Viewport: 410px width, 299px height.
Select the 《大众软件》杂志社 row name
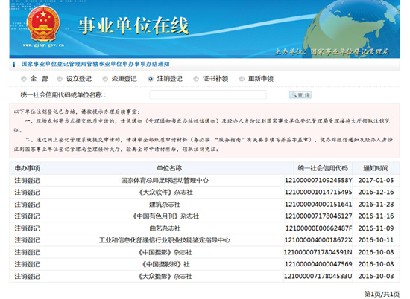(165, 193)
